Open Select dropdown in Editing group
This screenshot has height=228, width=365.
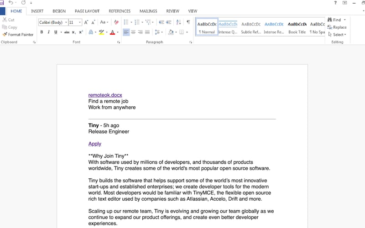click(x=337, y=35)
